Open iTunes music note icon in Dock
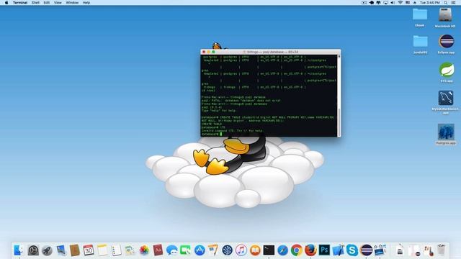The width and height of the screenshot is (461, 259). [241, 250]
